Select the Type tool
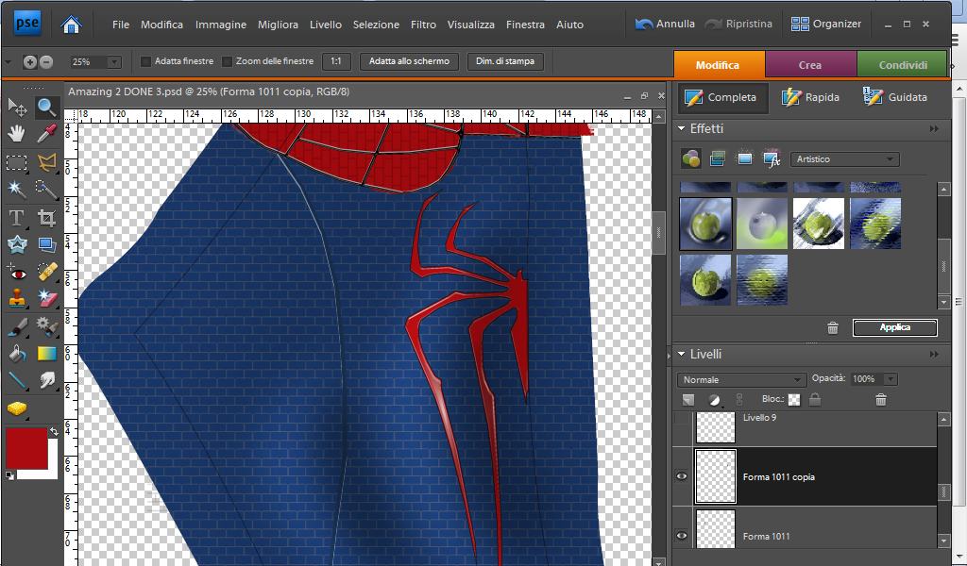This screenshot has height=566, width=967. coord(17,218)
